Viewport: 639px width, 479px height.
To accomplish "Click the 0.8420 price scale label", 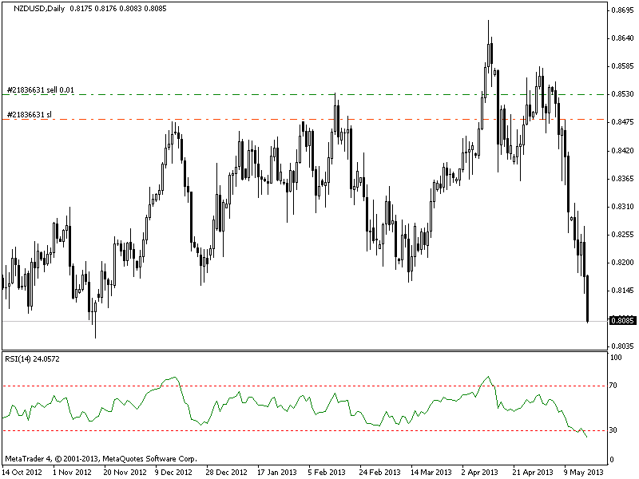I will pos(623,150).
